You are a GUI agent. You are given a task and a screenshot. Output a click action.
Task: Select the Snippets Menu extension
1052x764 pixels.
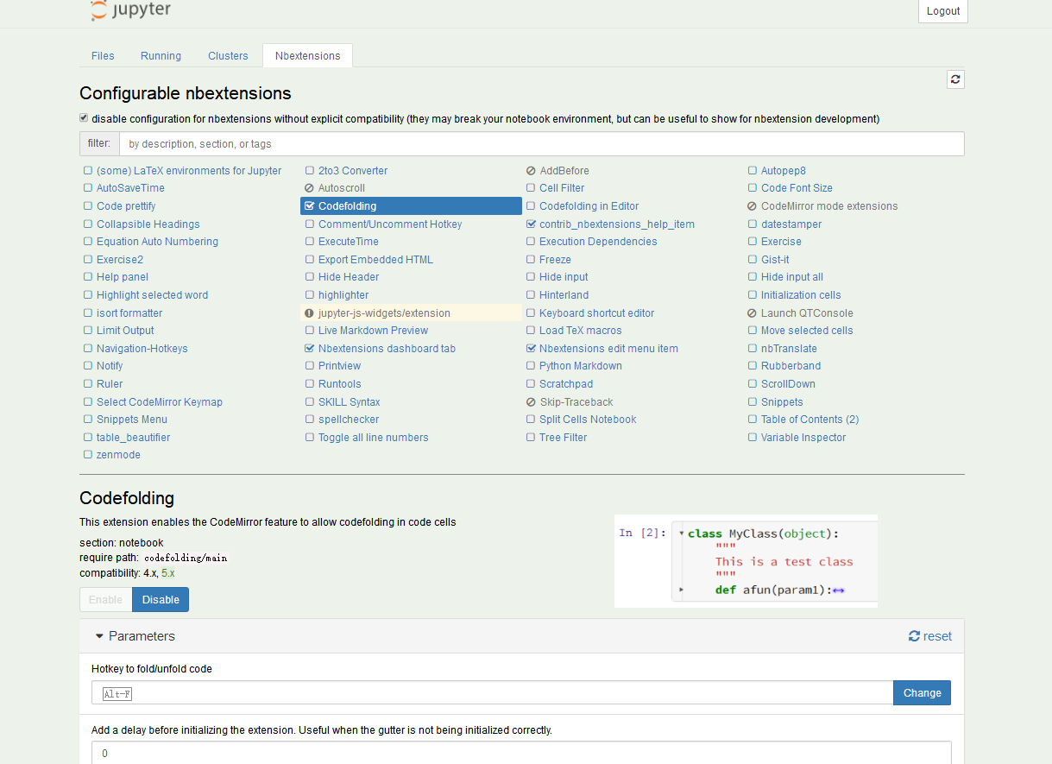(x=132, y=420)
